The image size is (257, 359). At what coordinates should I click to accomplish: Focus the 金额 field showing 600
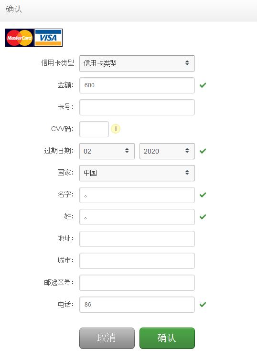click(137, 85)
